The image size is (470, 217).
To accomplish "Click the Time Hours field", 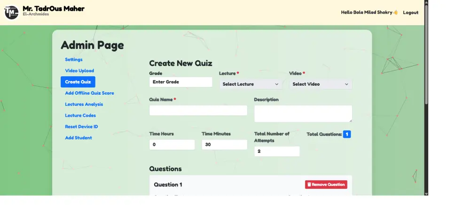I will 172,145.
